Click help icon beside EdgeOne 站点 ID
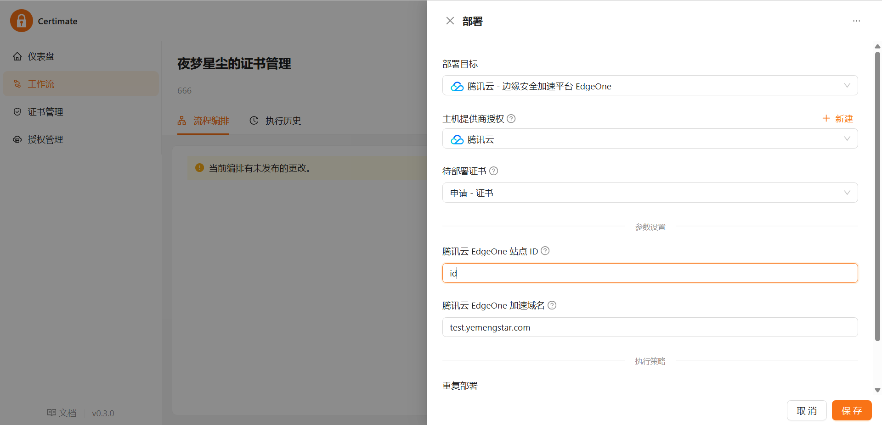882x425 pixels. coord(545,251)
